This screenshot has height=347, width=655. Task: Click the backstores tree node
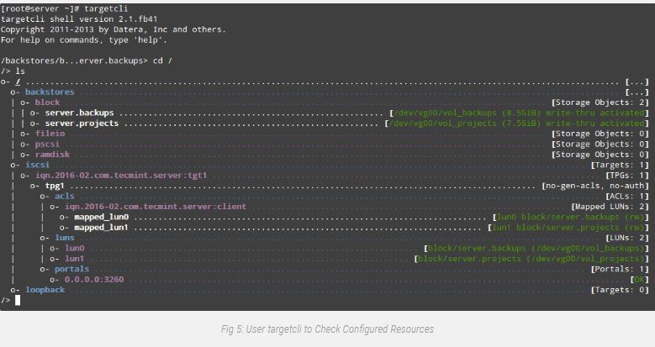coord(50,92)
